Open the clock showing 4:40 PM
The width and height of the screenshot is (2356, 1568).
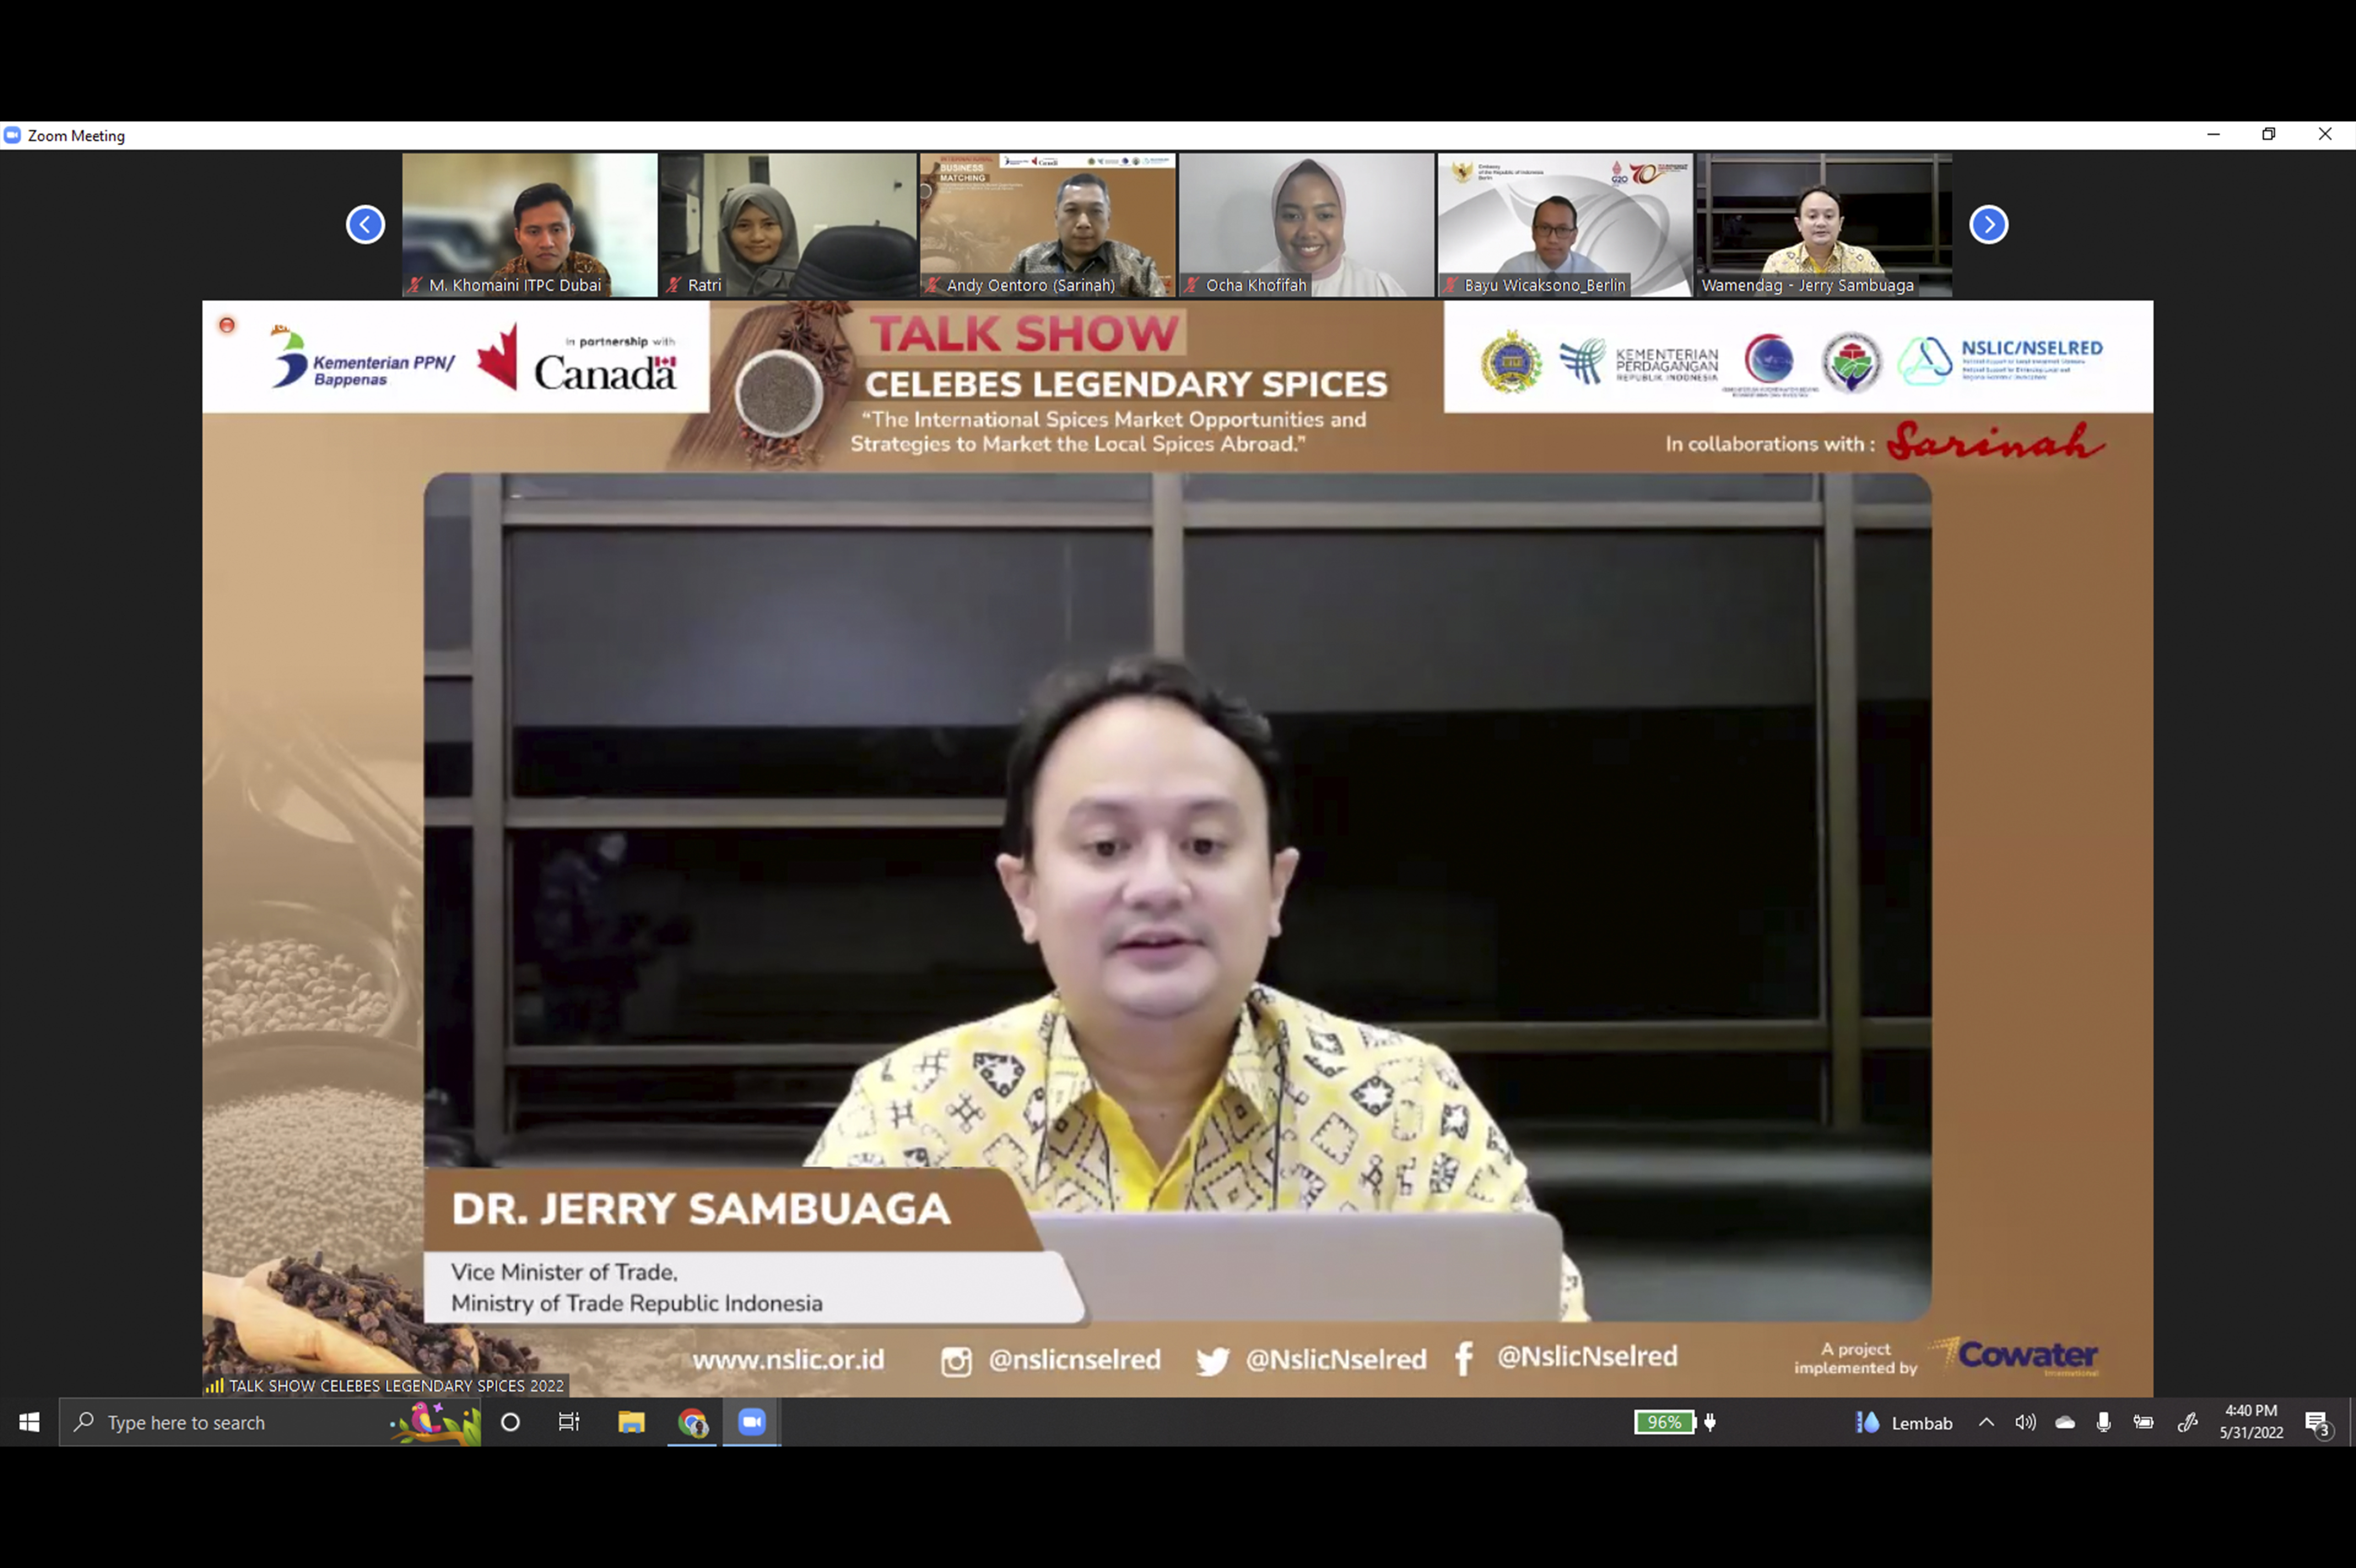coord(2251,1421)
